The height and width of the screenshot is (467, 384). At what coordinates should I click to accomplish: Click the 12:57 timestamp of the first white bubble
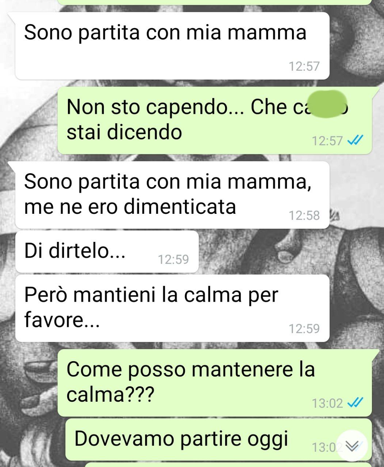click(304, 66)
